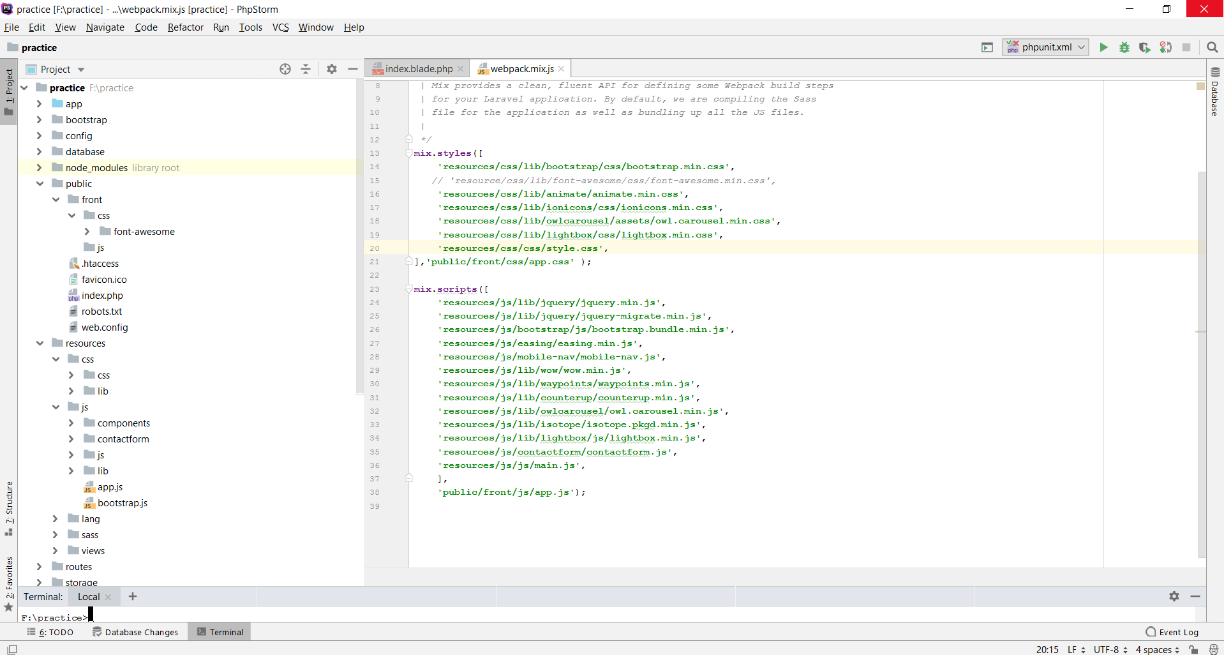Open Search Everywhere magnifier icon
Image resolution: width=1224 pixels, height=655 pixels.
point(1213,47)
